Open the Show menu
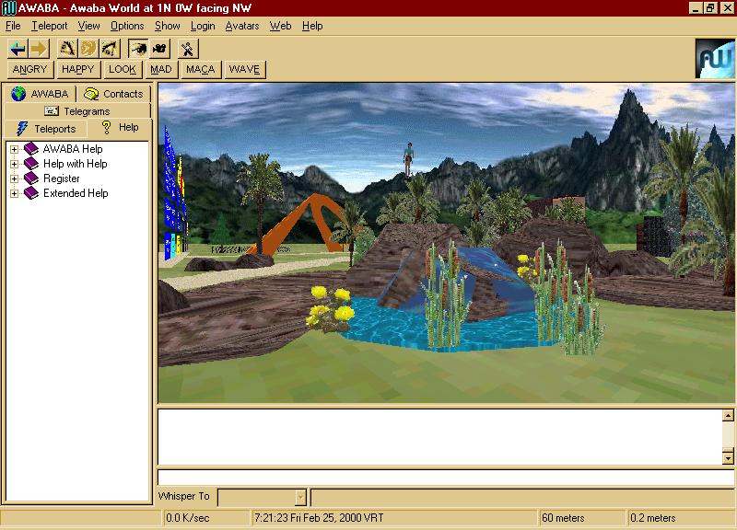The width and height of the screenshot is (737, 530). tap(168, 26)
